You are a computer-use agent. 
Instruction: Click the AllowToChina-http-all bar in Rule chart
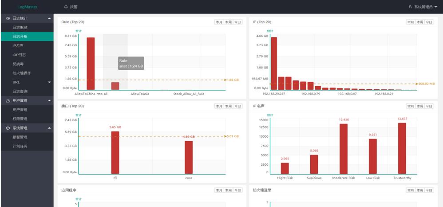pos(91,64)
